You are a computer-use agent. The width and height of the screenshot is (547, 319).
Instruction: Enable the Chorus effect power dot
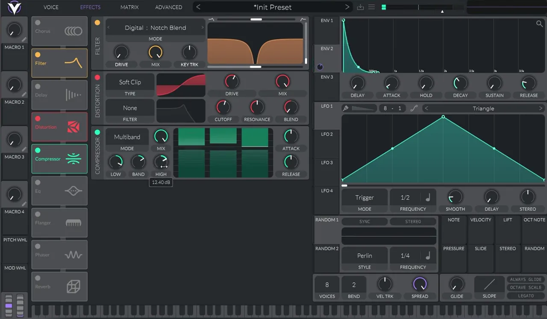[x=38, y=23]
